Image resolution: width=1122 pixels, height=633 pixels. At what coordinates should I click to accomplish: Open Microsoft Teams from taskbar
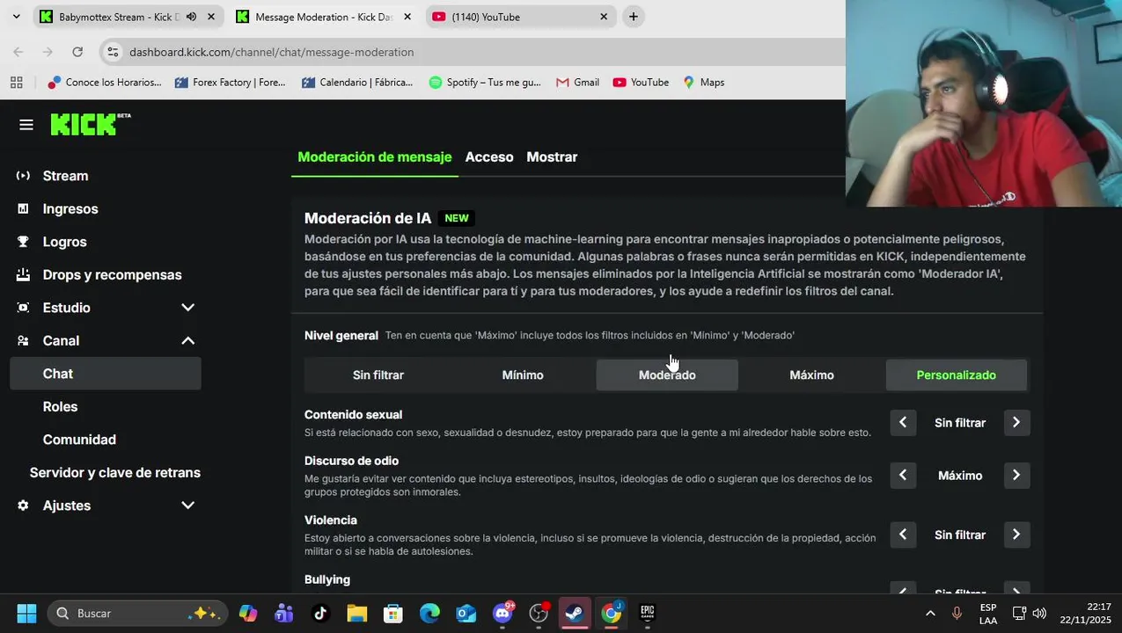(284, 613)
